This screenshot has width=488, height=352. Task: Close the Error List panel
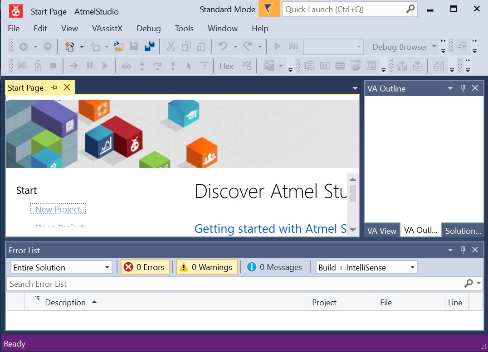(475, 250)
